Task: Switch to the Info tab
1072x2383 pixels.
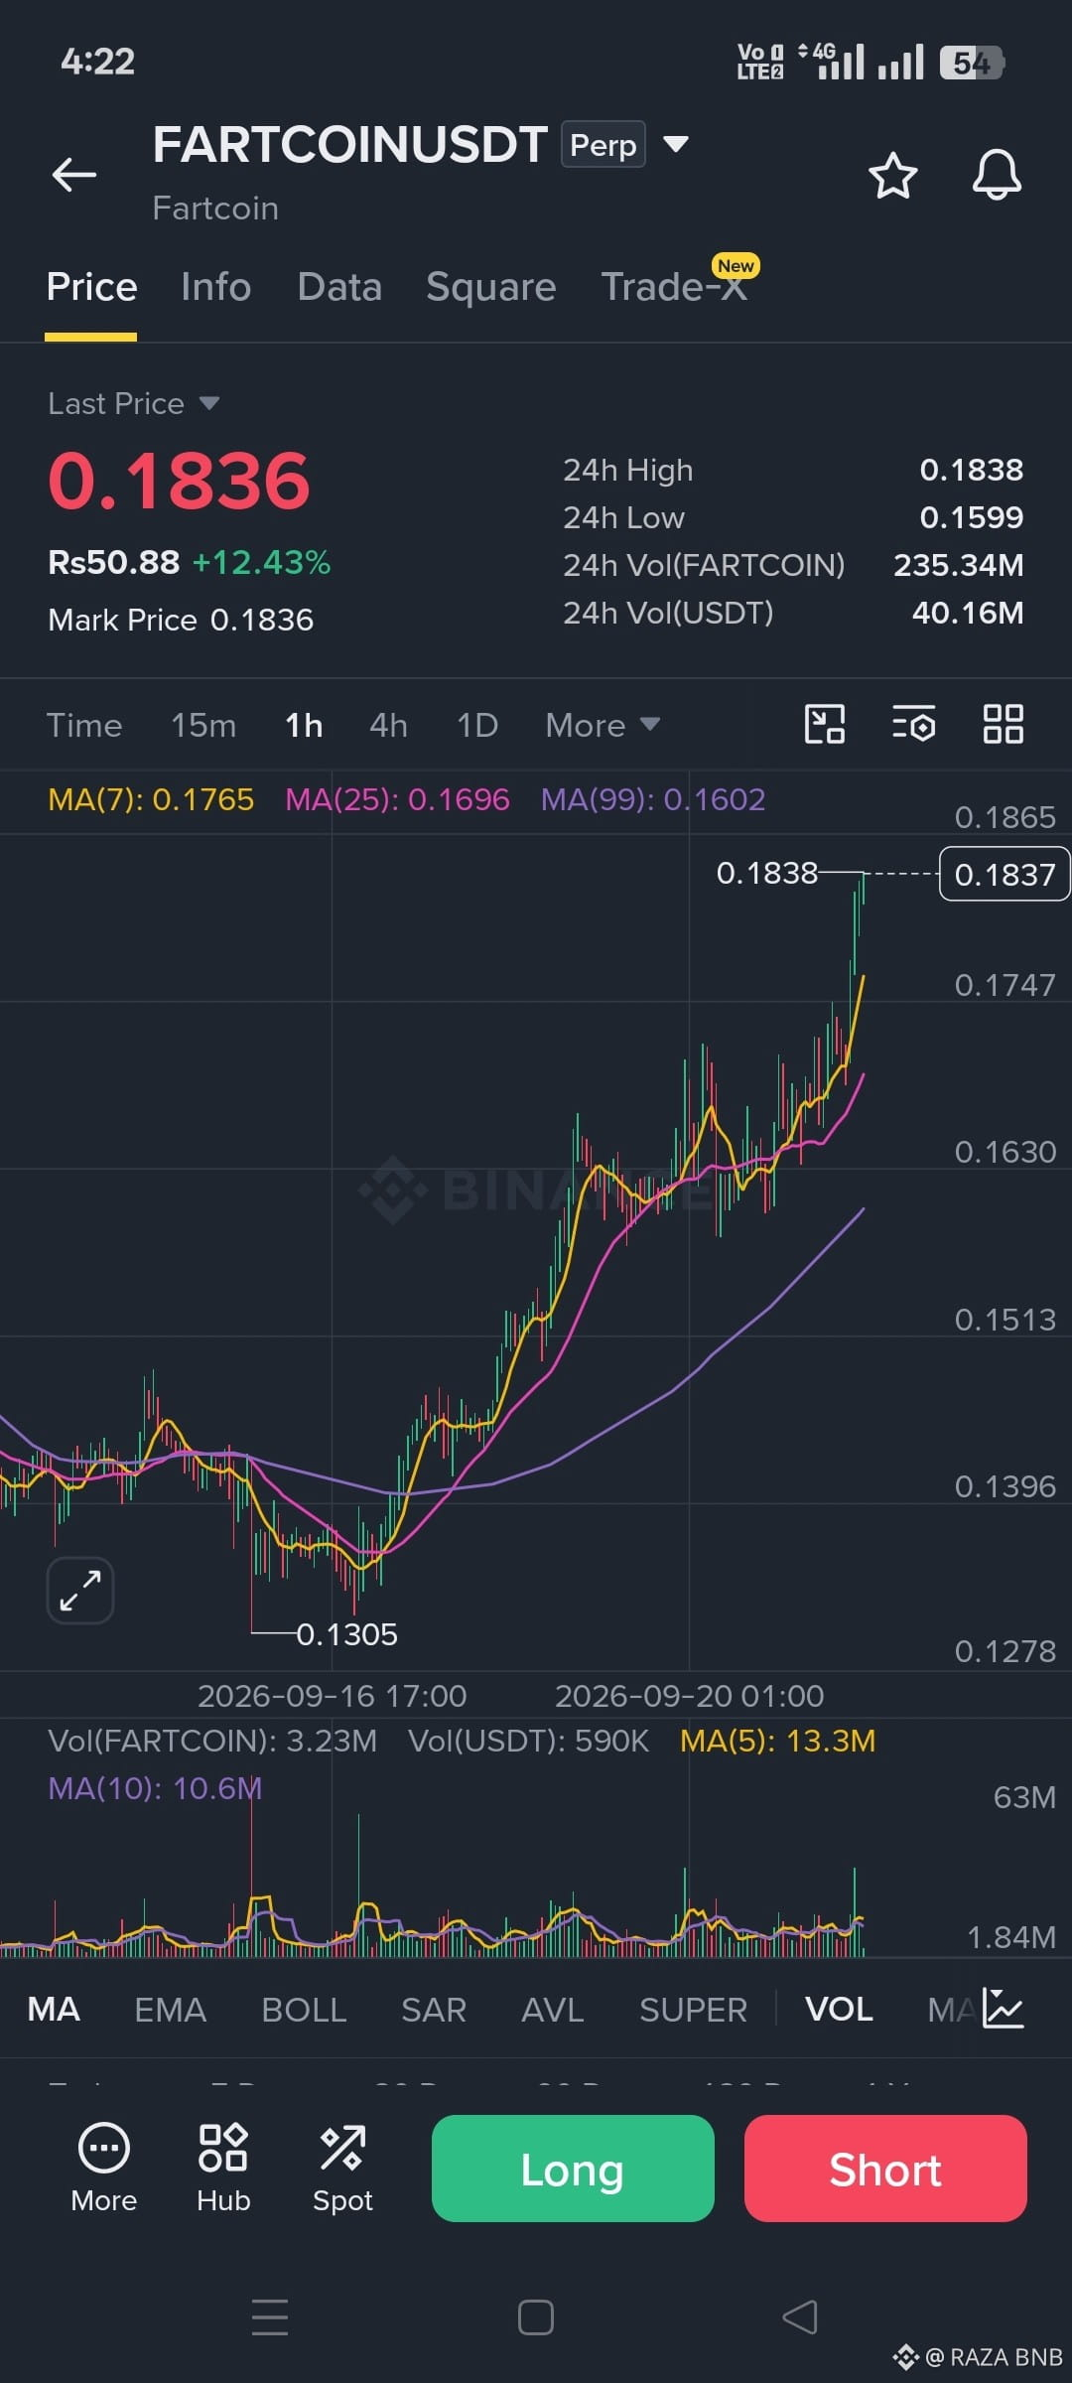Action: [216, 287]
